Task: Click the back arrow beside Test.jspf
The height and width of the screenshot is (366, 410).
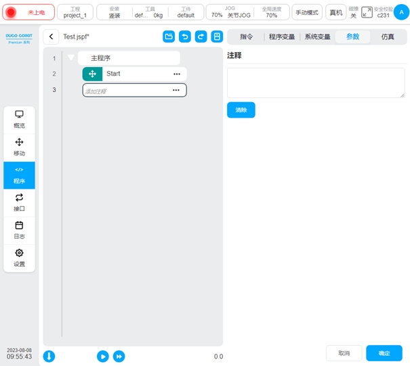Action: pyautogui.click(x=52, y=37)
